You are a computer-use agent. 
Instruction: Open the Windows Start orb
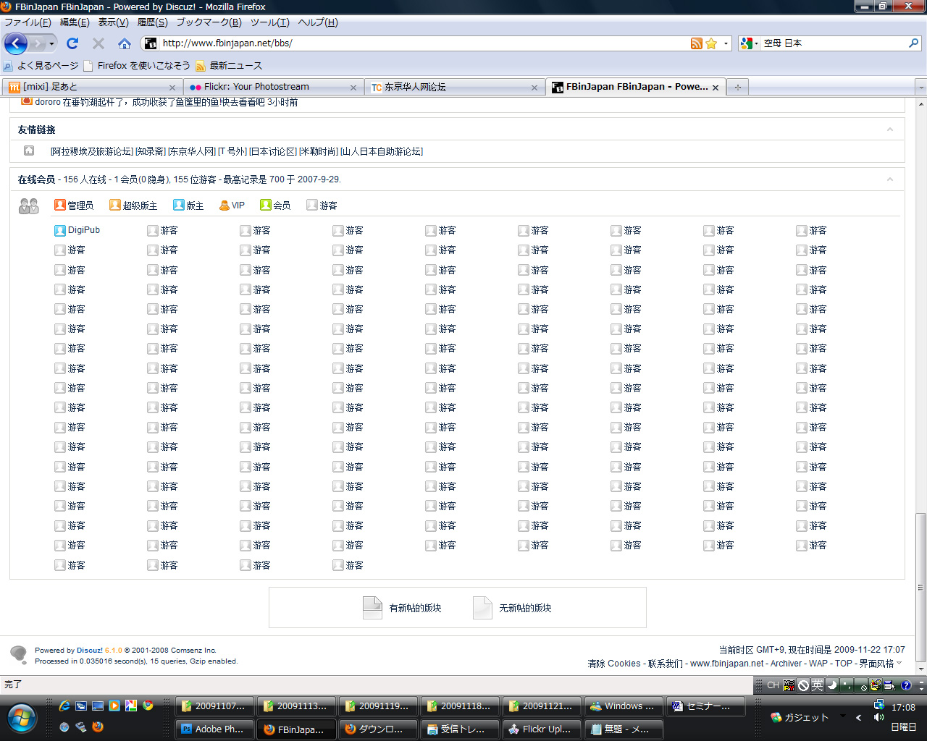click(x=22, y=719)
